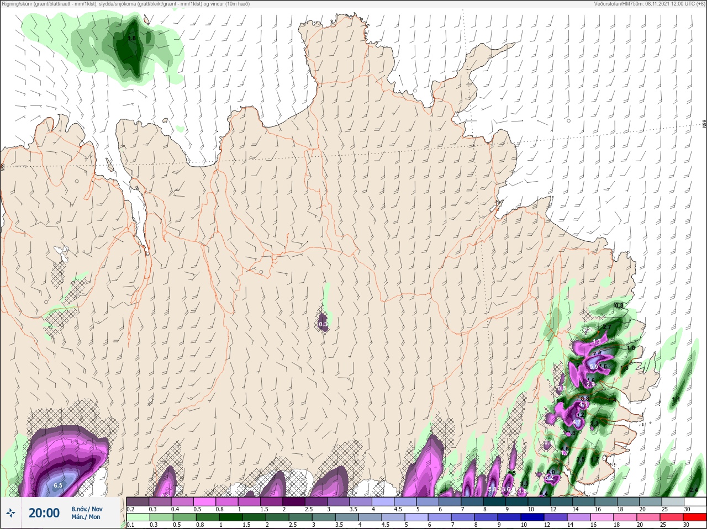Click the '4.5' label on the upper legend row
This screenshot has height=529, width=707.
(397, 509)
